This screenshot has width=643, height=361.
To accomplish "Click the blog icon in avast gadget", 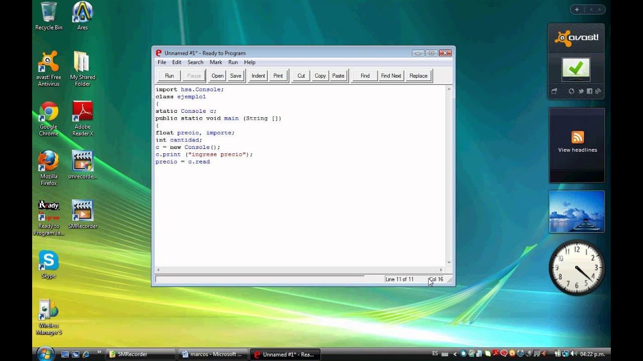I will (x=598, y=91).
